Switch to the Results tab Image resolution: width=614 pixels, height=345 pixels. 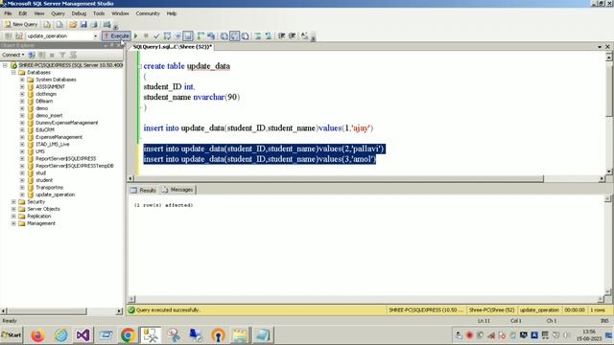click(x=143, y=190)
